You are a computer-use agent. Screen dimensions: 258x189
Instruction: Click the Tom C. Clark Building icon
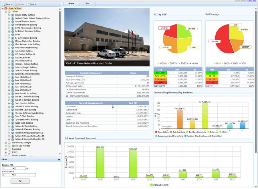click(x=12, y=116)
